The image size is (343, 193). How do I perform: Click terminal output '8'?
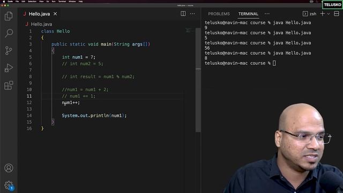point(206,58)
